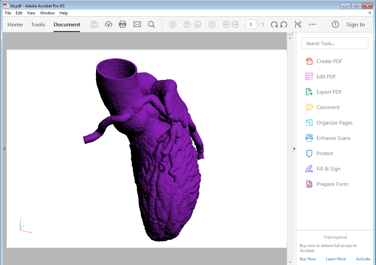Open the Find search icon
The width and height of the screenshot is (376, 265).
[151, 24]
